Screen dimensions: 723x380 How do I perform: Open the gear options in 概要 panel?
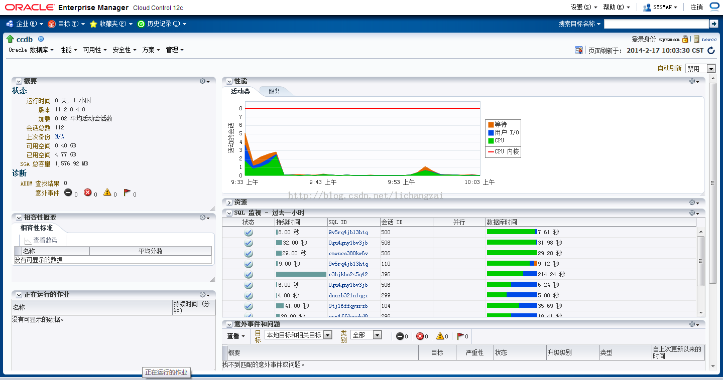204,81
